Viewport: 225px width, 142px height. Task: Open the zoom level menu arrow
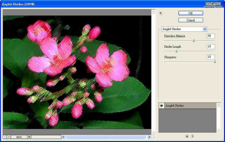29,137
